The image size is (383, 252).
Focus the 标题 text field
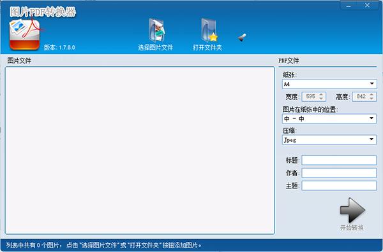point(339,160)
